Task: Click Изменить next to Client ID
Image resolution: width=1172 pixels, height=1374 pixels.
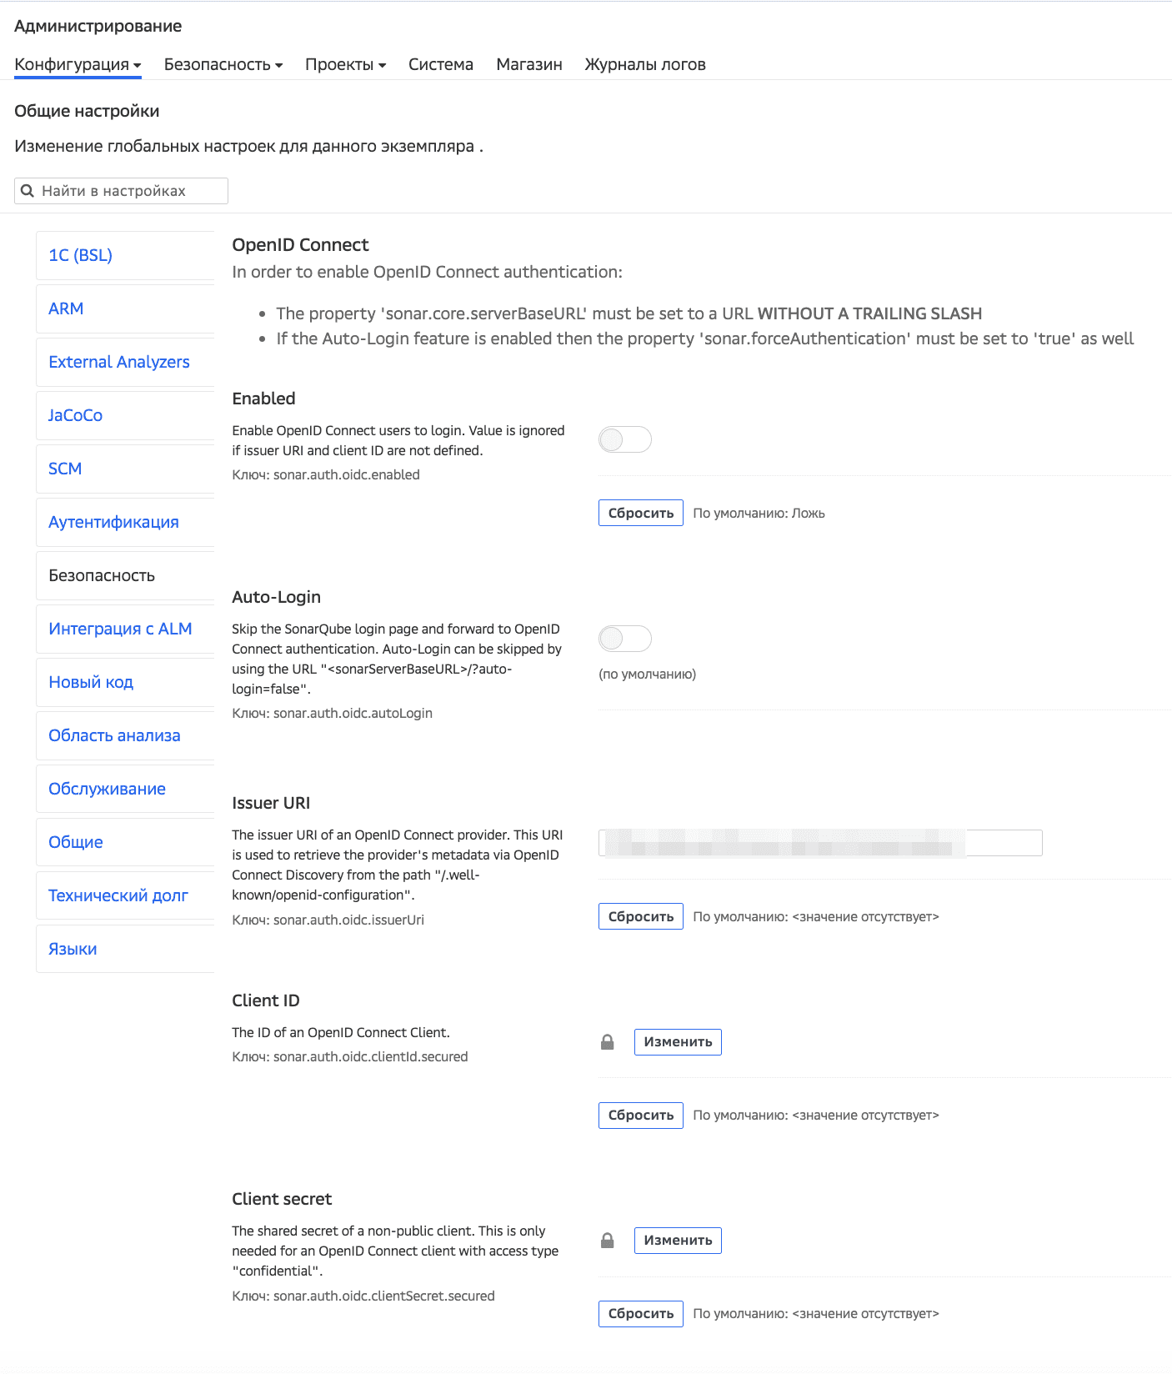Action: click(x=678, y=1041)
